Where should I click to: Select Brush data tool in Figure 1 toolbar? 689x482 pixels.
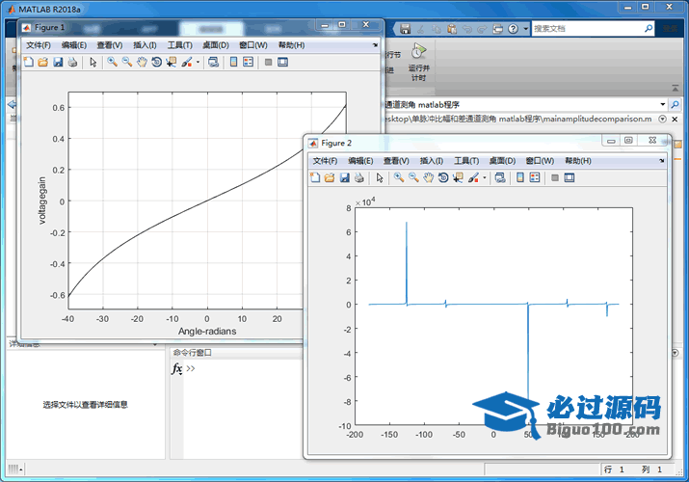186,62
